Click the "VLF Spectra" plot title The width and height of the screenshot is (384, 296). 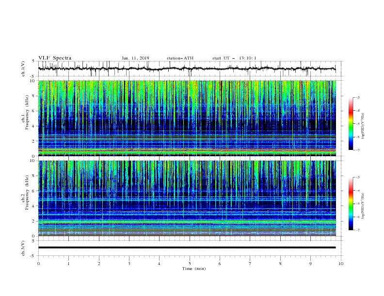55,58
